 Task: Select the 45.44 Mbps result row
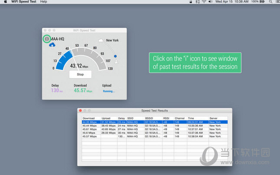coord(155,126)
